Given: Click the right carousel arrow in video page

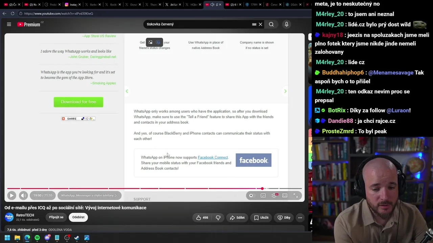Looking at the screenshot, I should [285, 91].
